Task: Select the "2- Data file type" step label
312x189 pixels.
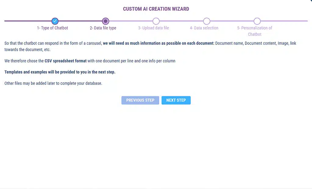Action: [103, 28]
